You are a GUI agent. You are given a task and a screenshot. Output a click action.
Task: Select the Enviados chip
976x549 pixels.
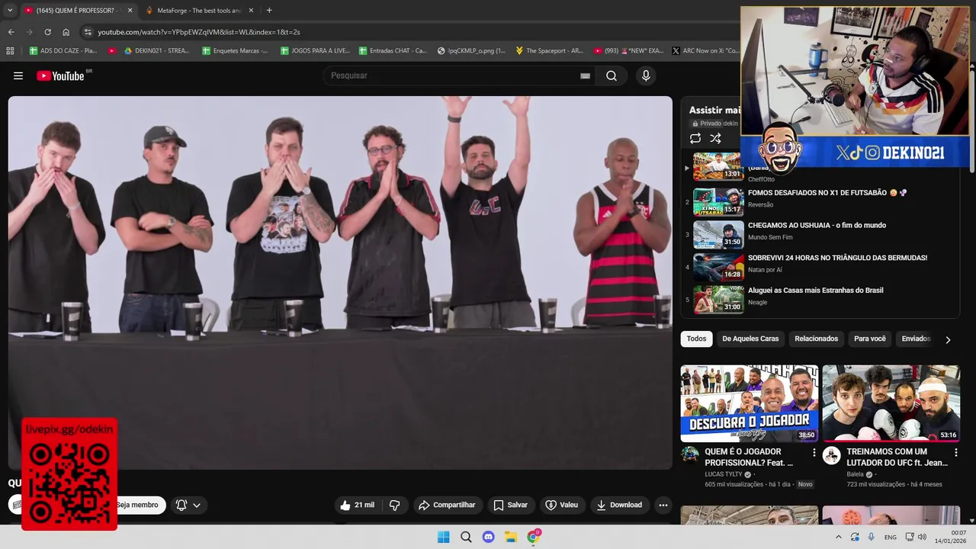916,339
